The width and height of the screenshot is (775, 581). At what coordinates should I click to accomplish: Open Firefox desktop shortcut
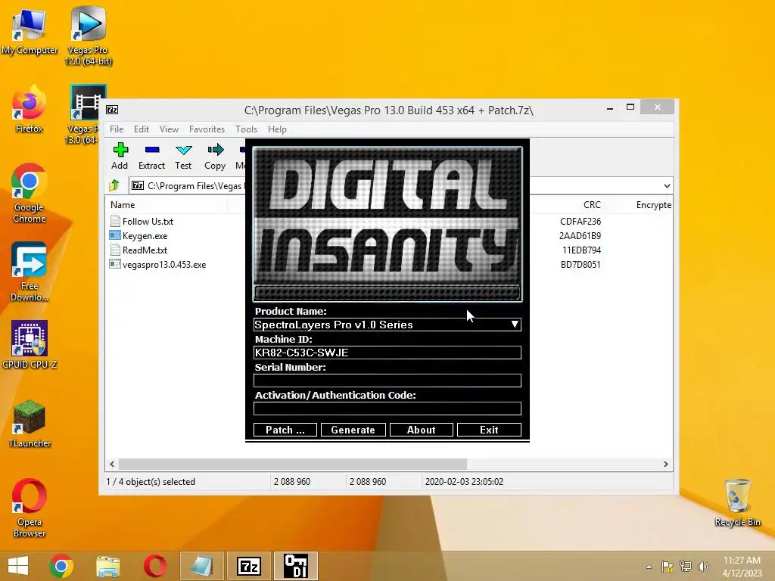tap(29, 110)
